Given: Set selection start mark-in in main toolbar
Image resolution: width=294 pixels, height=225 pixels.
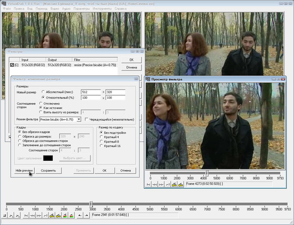Looking at the screenshot, I should point(80,215).
